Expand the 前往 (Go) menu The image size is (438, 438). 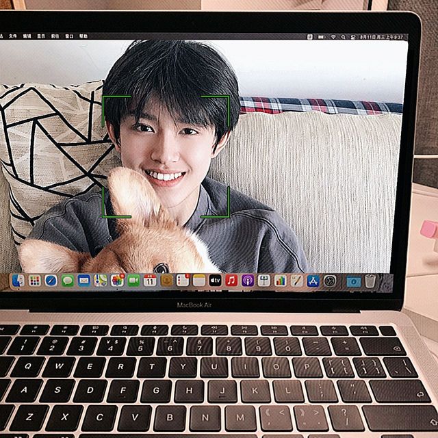[x=55, y=36]
